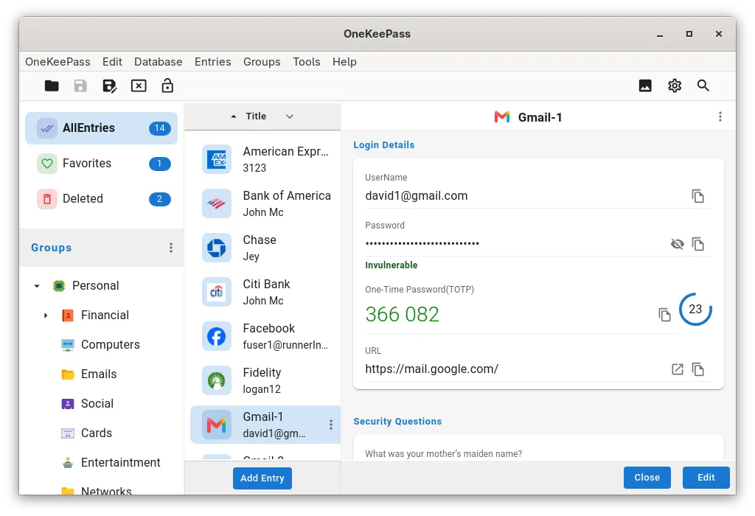Open search with the magnifier icon
Image resolution: width=755 pixels, height=516 pixels.
703,86
